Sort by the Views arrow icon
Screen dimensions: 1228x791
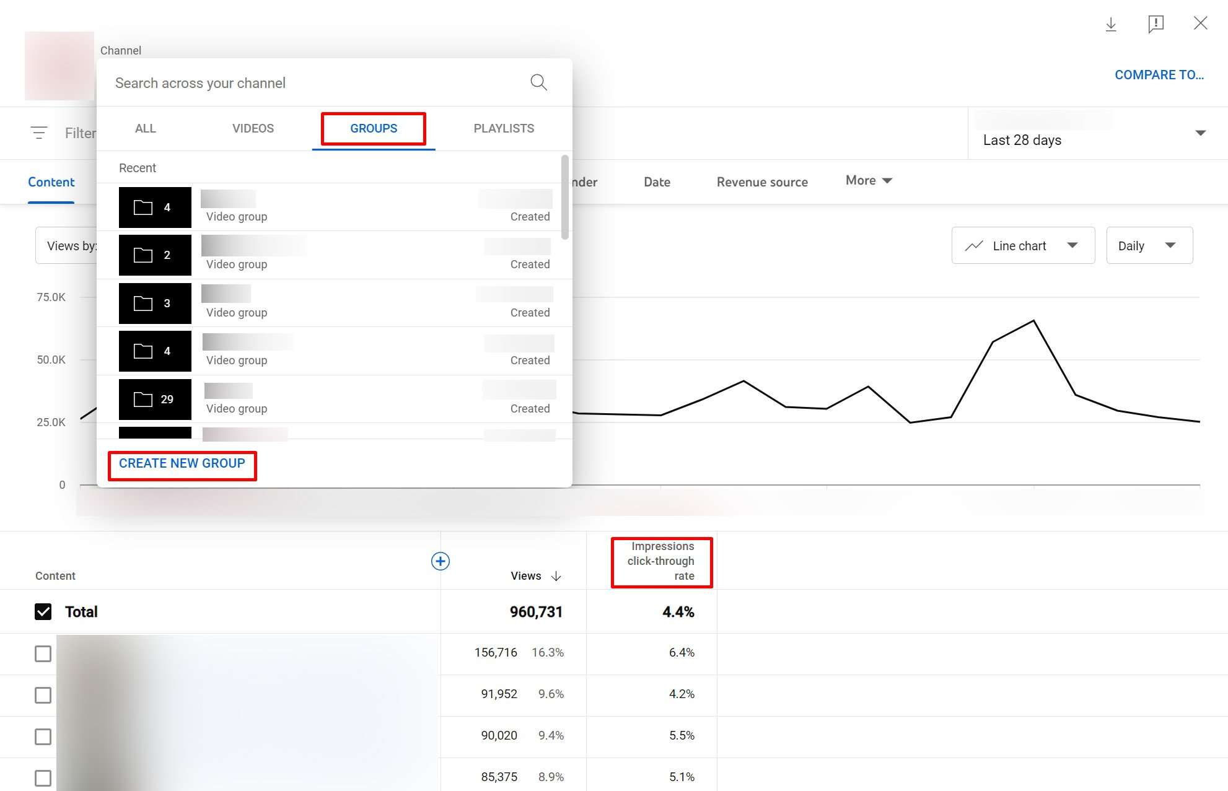click(x=556, y=576)
